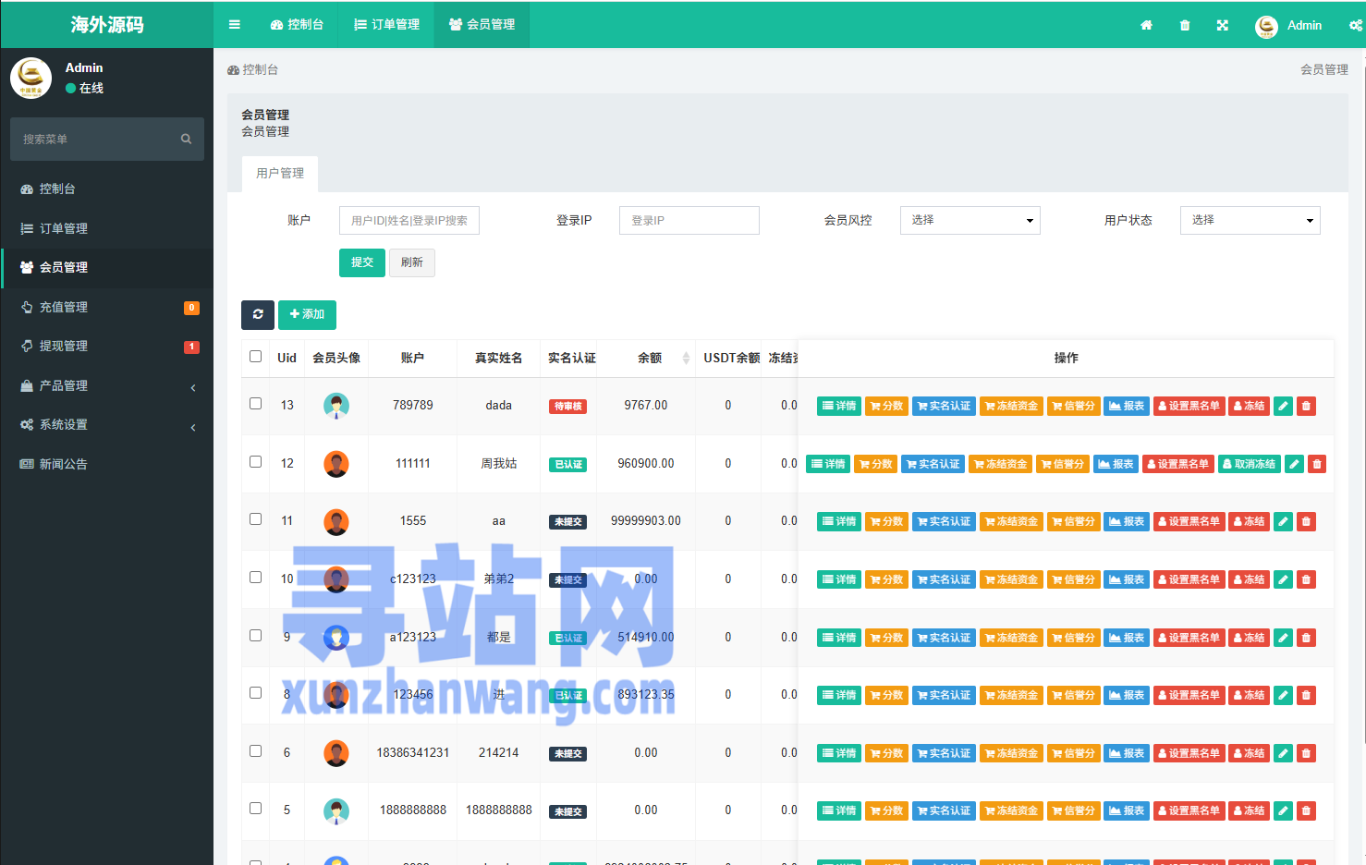Click the 待审核 status badge for dada
Screen dimensions: 1366x865
coord(567,407)
